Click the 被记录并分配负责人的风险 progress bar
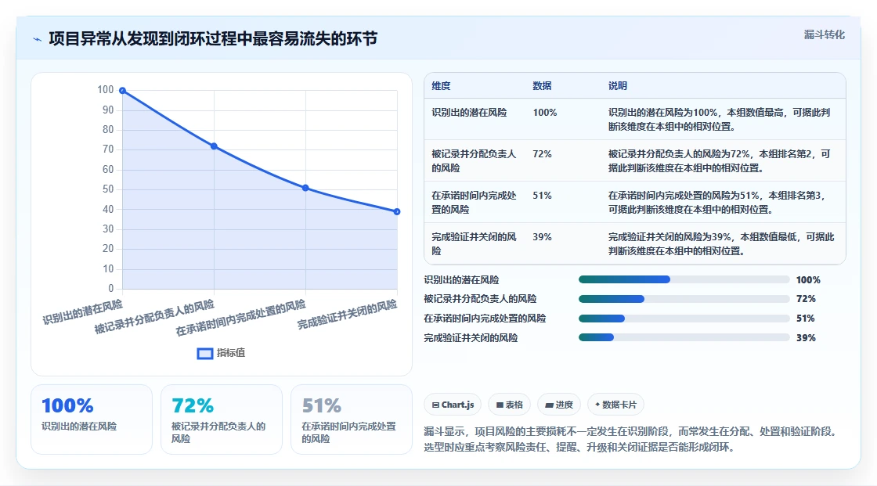The image size is (877, 486). [x=684, y=299]
